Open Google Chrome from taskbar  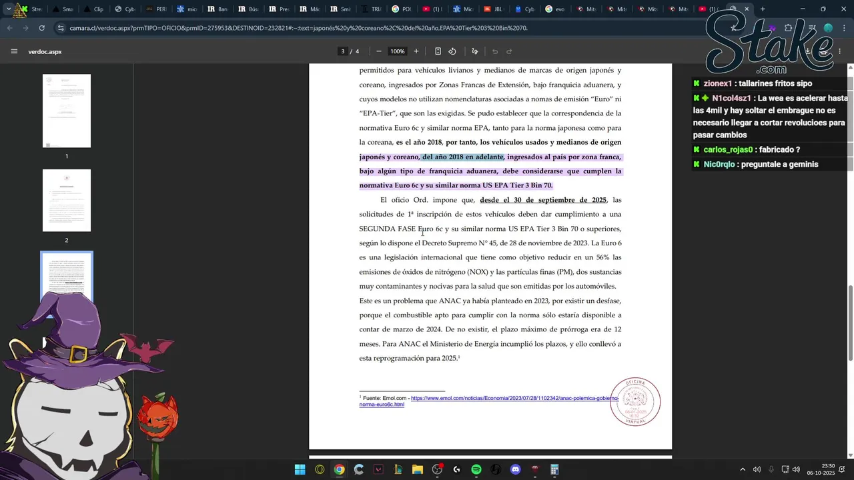[x=339, y=469]
